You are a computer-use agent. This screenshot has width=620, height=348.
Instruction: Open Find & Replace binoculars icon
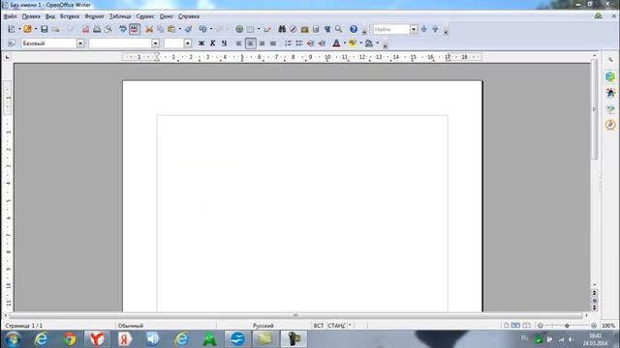[282, 29]
